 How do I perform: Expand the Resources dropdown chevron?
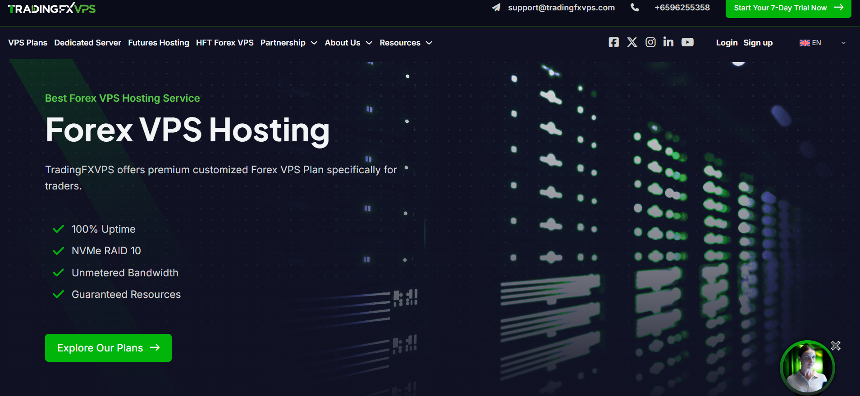pyautogui.click(x=429, y=43)
